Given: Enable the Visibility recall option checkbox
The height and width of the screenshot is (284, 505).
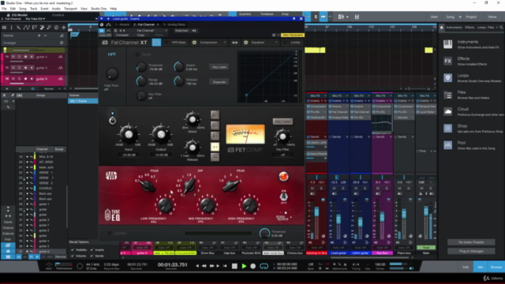Looking at the screenshot, I should pyautogui.click(x=73, y=250).
